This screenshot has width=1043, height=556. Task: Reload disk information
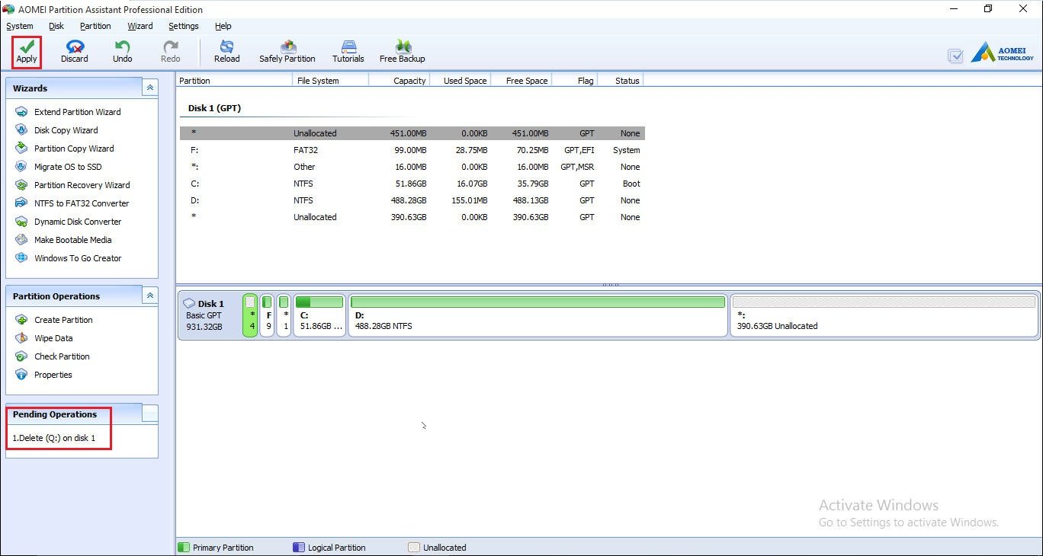coord(226,52)
